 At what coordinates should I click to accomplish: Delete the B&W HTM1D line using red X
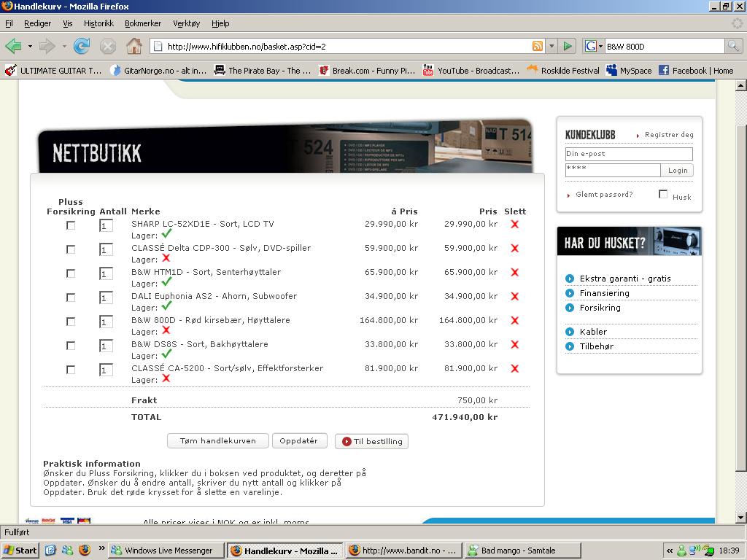coord(514,273)
